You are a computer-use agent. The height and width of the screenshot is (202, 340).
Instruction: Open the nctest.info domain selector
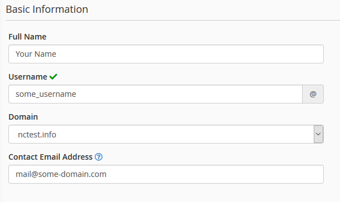pos(166,134)
